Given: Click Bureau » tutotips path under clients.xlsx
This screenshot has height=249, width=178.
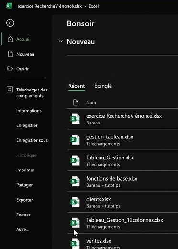Looking at the screenshot, I should tap(103, 206).
